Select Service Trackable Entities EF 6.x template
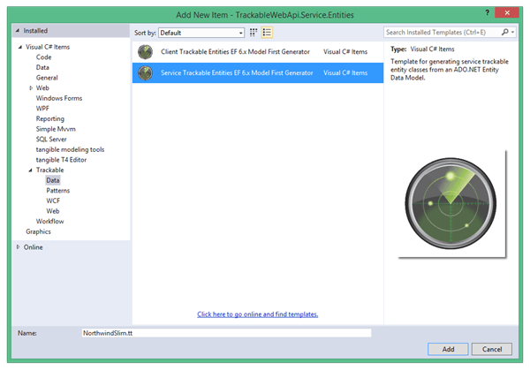Viewport: 530px width, 371px height. point(258,73)
